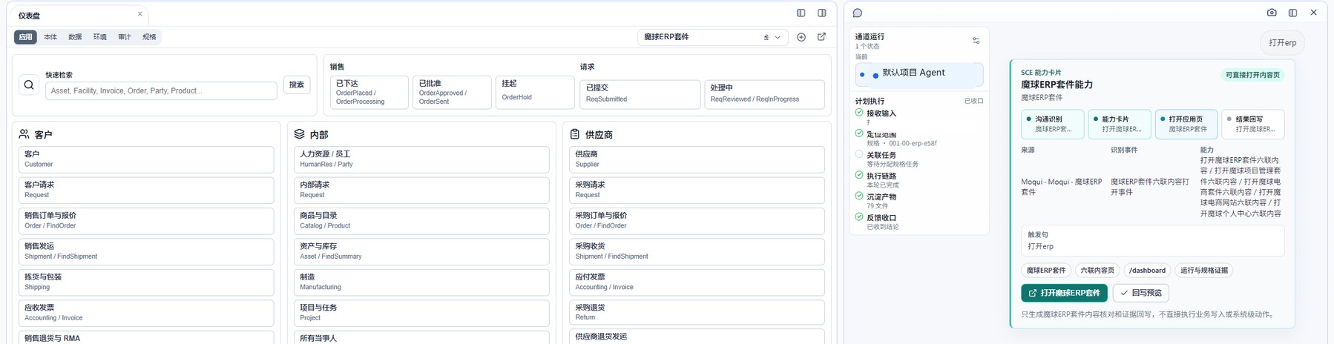This screenshot has width=1334, height=344.
Task: Toggle the right sidebar panel icon in dashboard header
Action: (x=821, y=13)
